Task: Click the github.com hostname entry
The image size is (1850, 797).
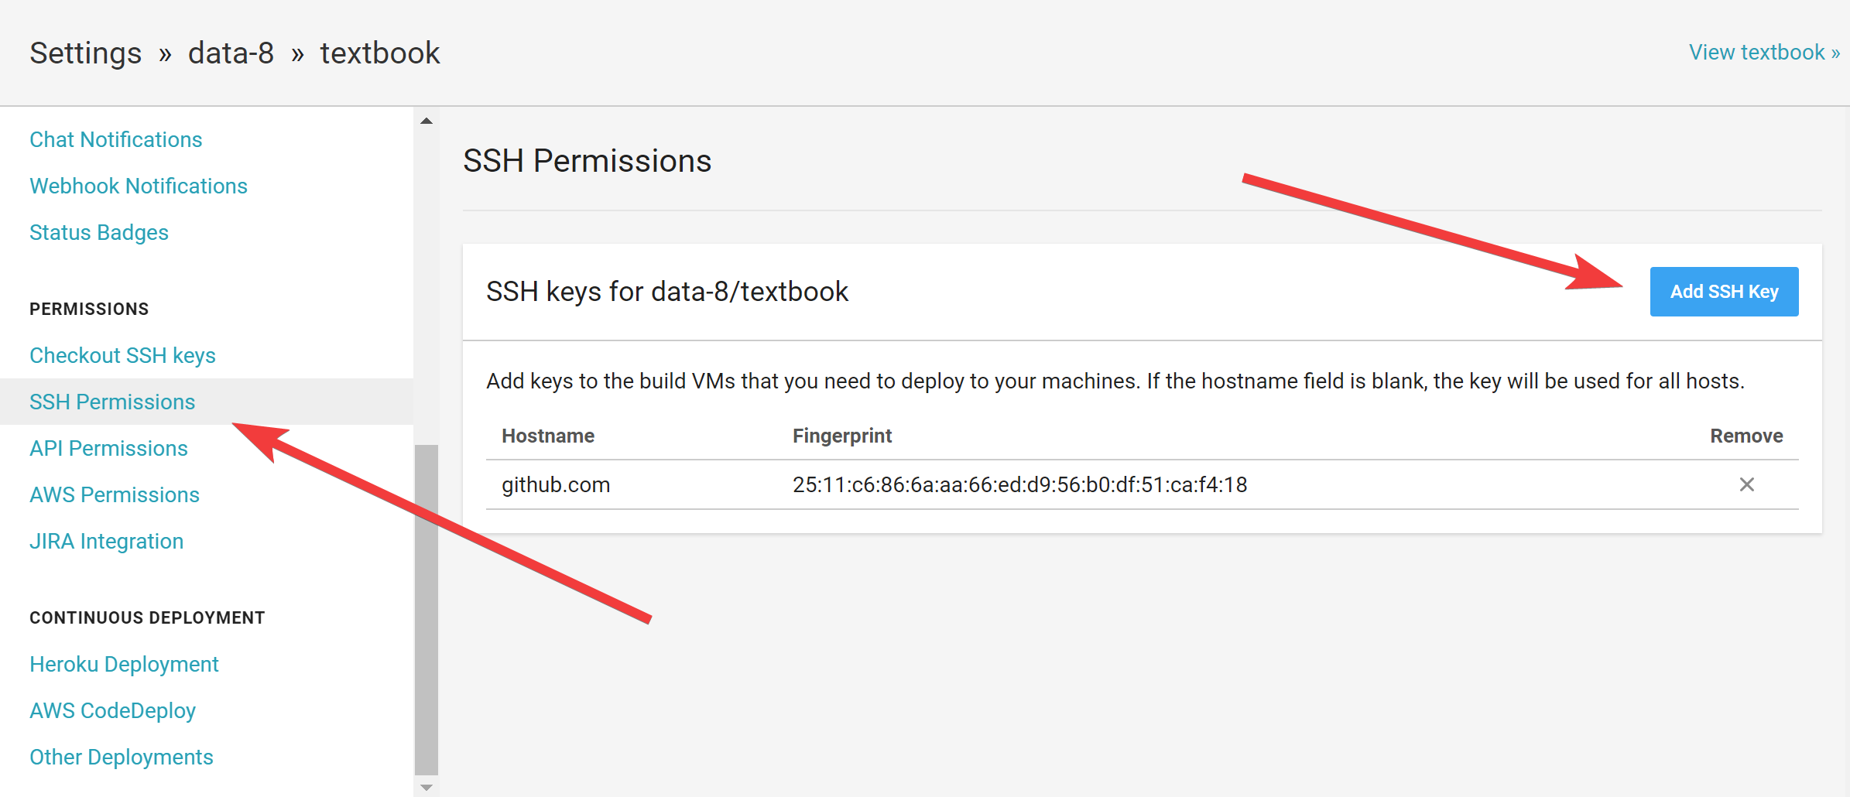Action: [x=555, y=484]
